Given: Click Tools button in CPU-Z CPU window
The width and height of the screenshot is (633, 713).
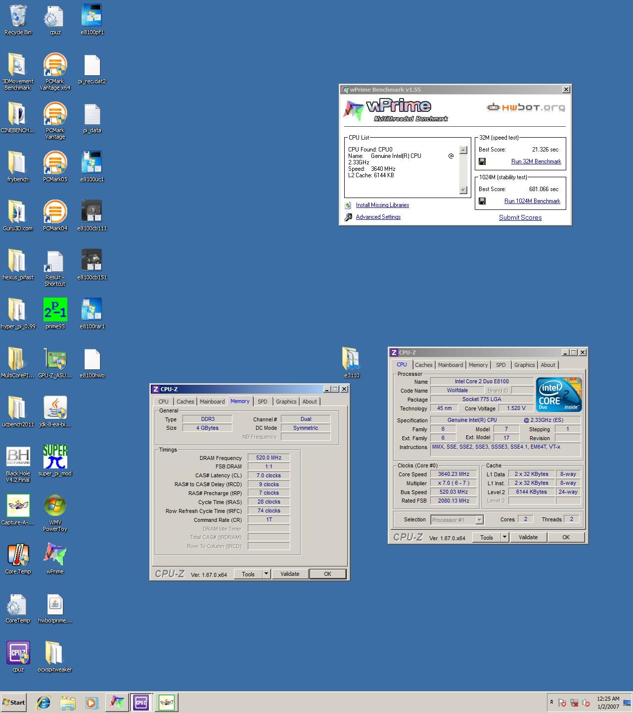Looking at the screenshot, I should click(x=487, y=537).
